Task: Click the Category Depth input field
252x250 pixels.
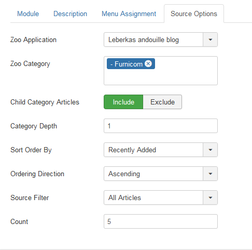Action: pyautogui.click(x=161, y=126)
